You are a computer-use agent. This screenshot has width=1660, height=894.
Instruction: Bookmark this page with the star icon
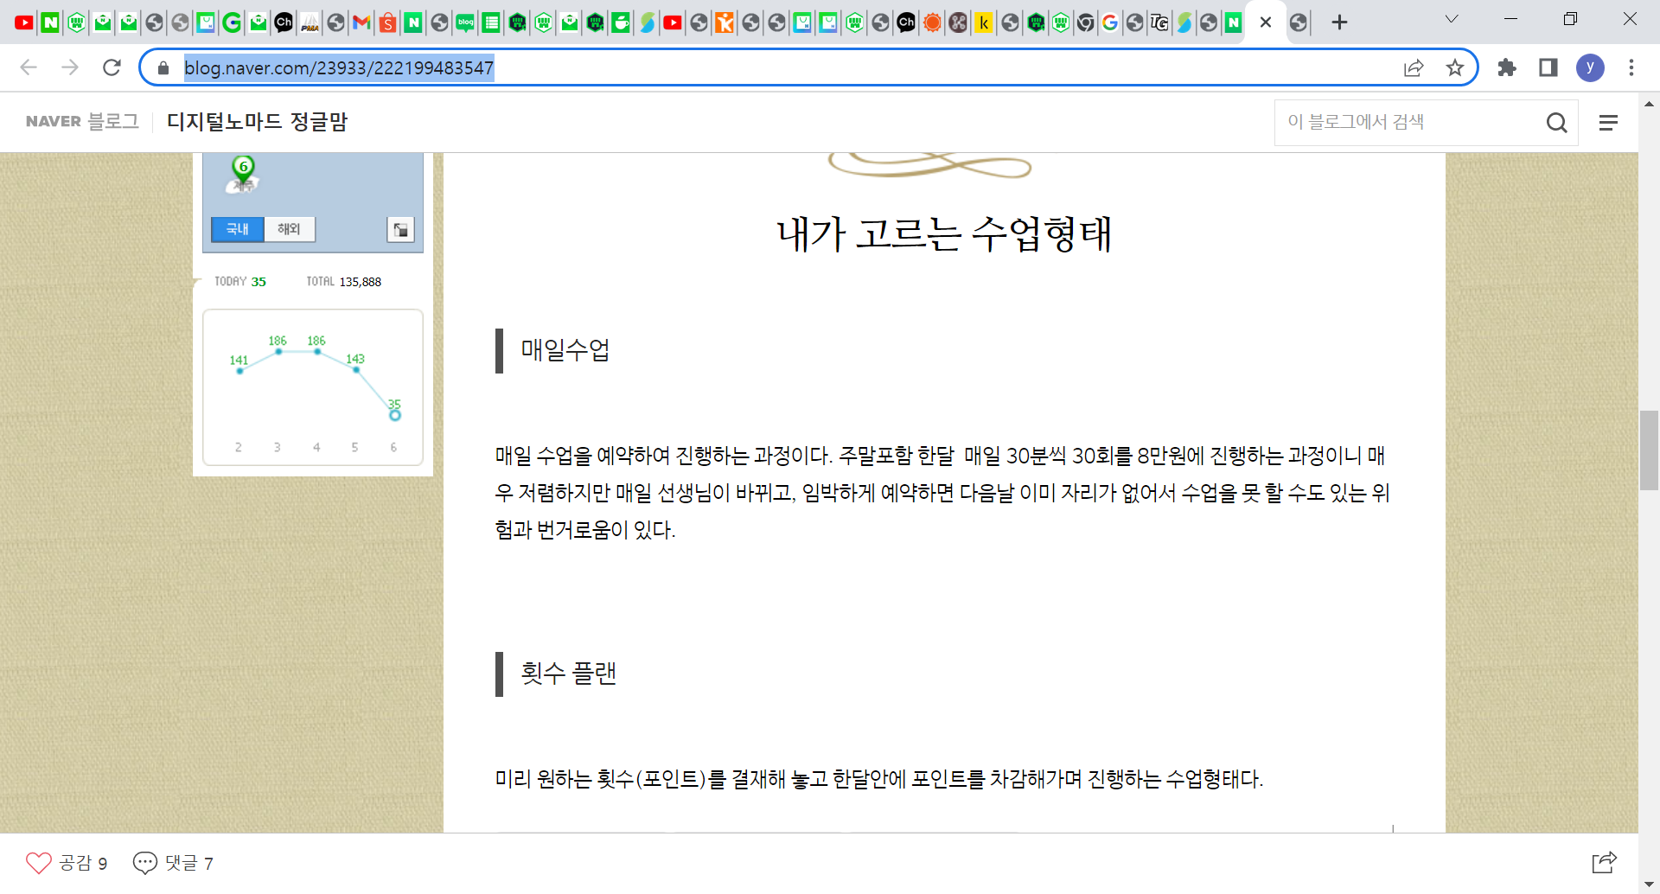click(x=1455, y=67)
